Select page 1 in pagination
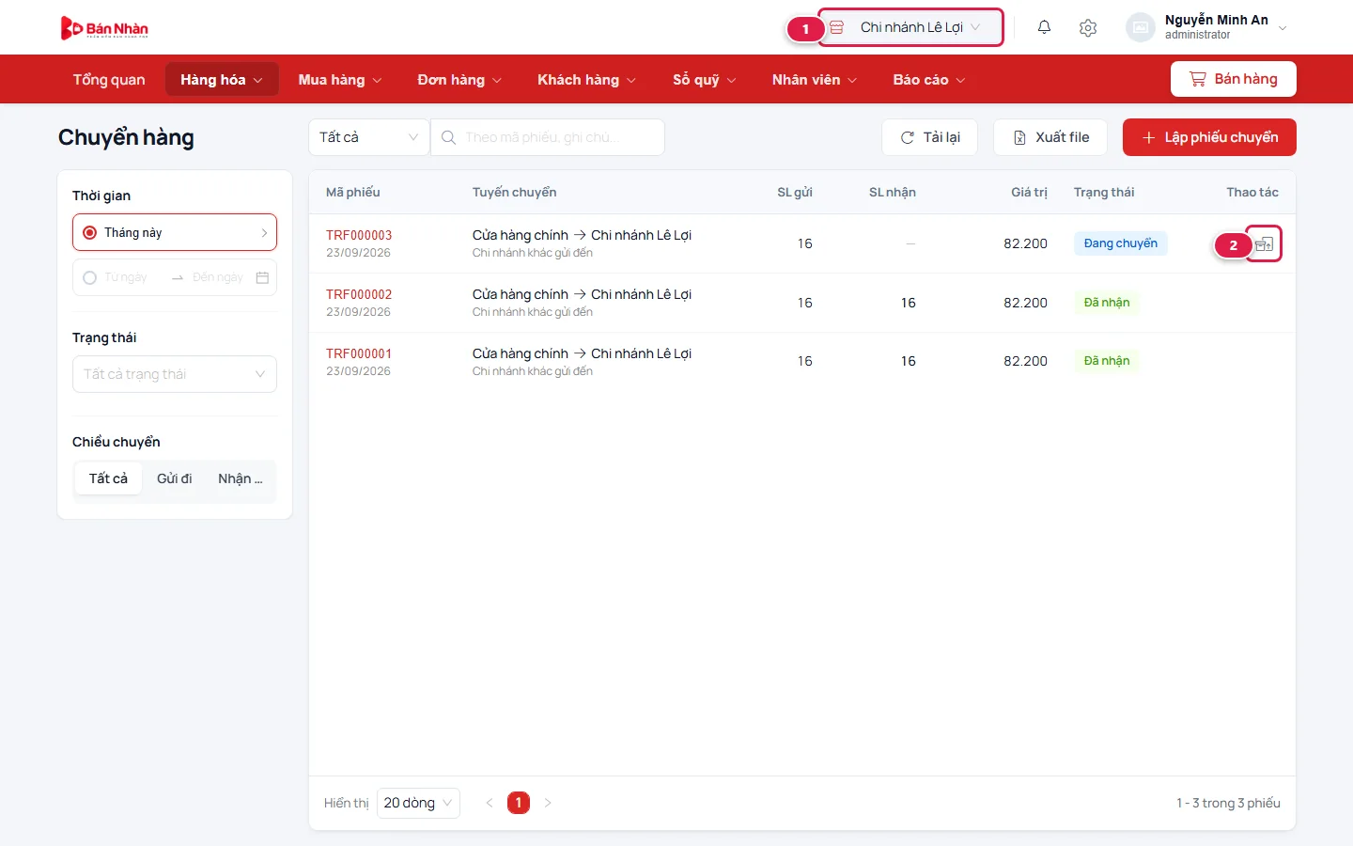Screen dimensions: 1353x846 pos(519,803)
